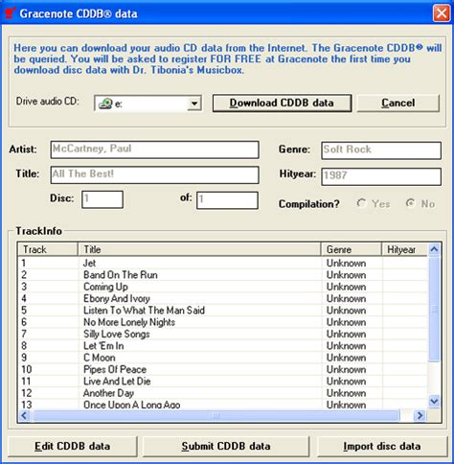Click the 'of' total discs field
454x464 pixels.
tap(227, 200)
